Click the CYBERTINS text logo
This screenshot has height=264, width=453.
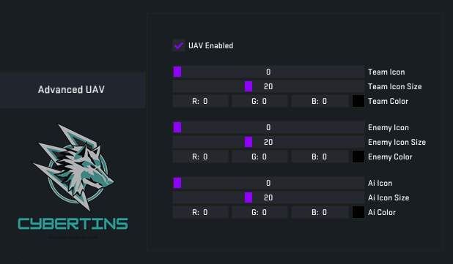73,224
